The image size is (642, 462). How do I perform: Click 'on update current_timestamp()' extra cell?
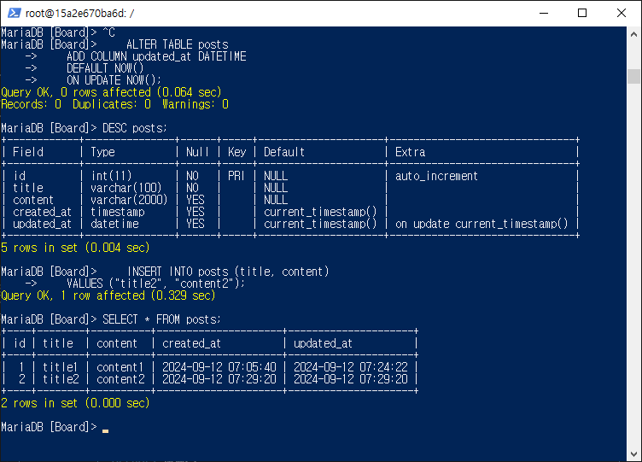click(481, 224)
